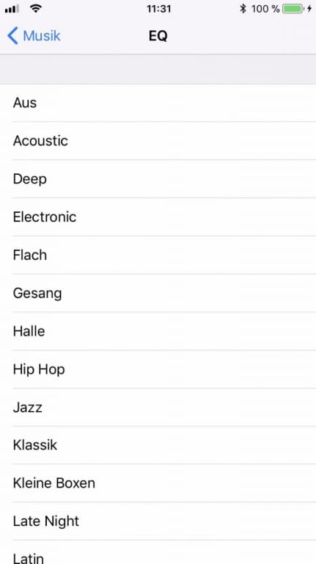Choose the Acoustic EQ preset
Viewport: 316px width, 564px height.
tap(158, 141)
